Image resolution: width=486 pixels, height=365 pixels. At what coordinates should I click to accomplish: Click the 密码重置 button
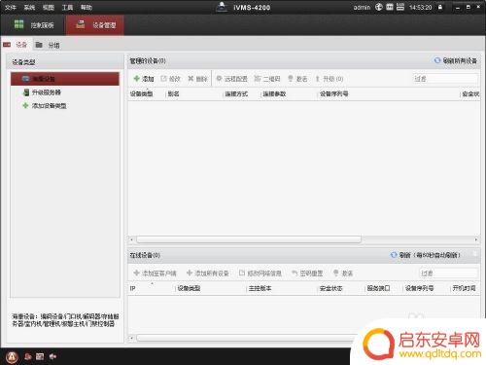(307, 274)
